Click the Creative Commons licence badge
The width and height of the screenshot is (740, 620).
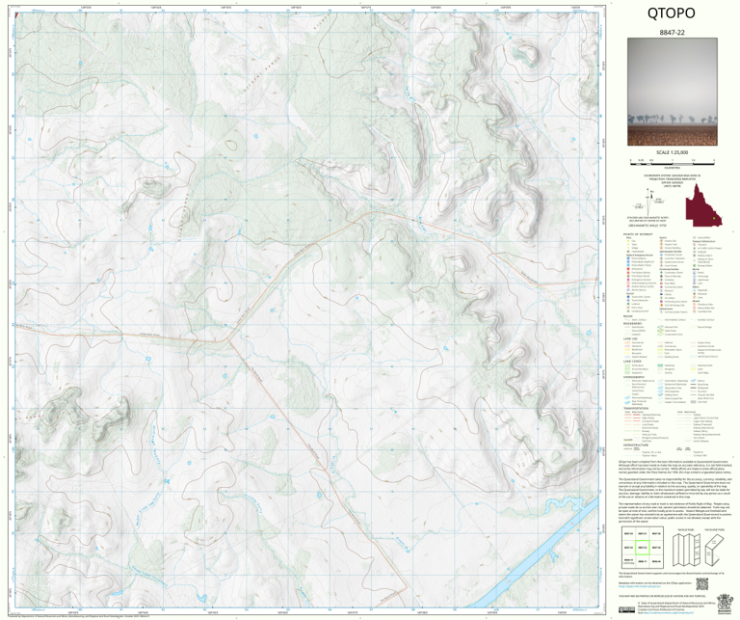pyautogui.click(x=626, y=610)
